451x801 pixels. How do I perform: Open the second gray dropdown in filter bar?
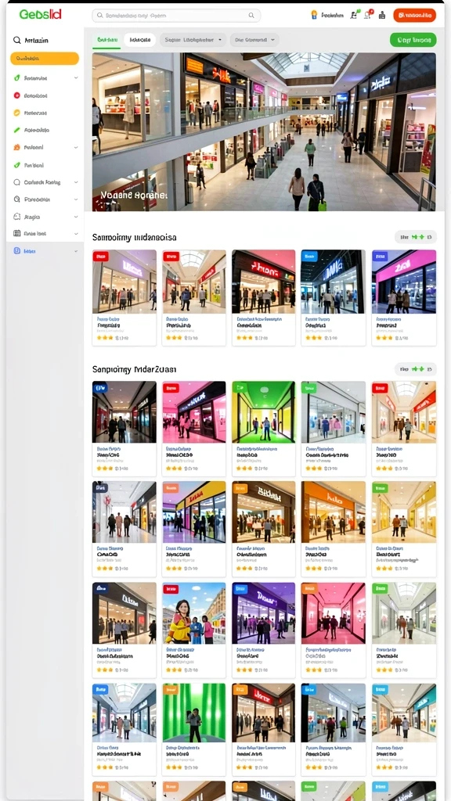tap(254, 39)
